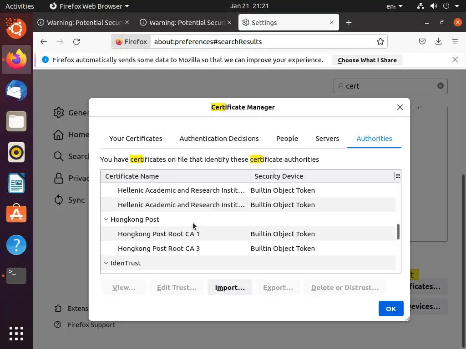
Task: Click the forward navigation arrow
Action: (x=60, y=41)
